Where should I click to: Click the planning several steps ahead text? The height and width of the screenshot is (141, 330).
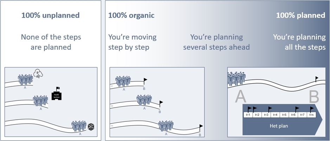click(x=216, y=42)
